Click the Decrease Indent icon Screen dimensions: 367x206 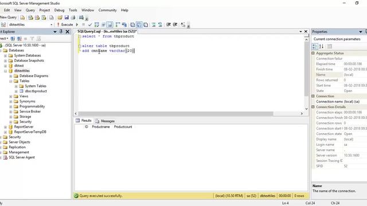168,25
